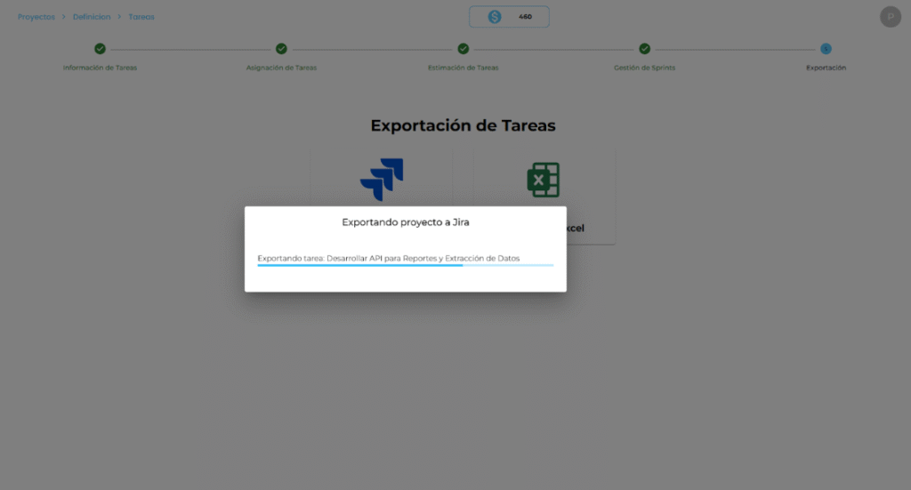911x490 pixels.
Task: Switch to the Gestión de Sprints step label
Action: (x=644, y=68)
